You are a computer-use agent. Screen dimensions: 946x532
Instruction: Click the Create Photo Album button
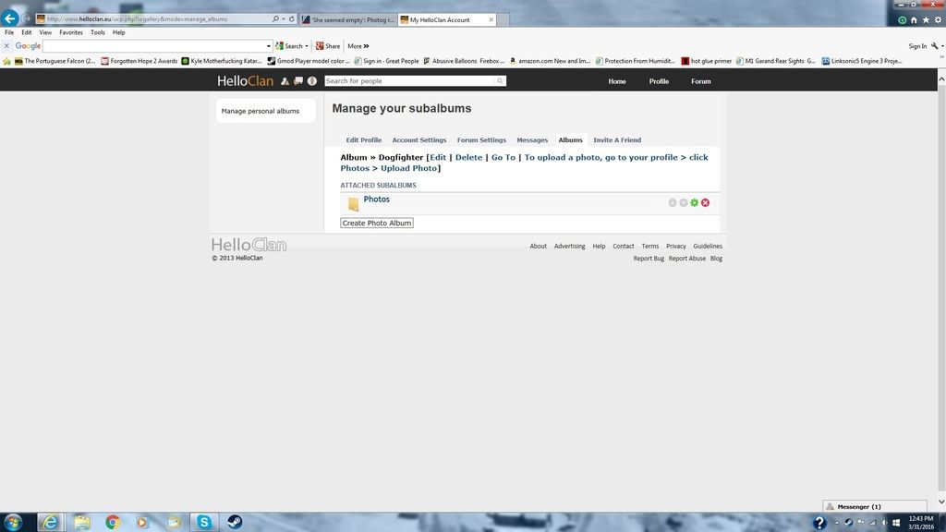377,224
